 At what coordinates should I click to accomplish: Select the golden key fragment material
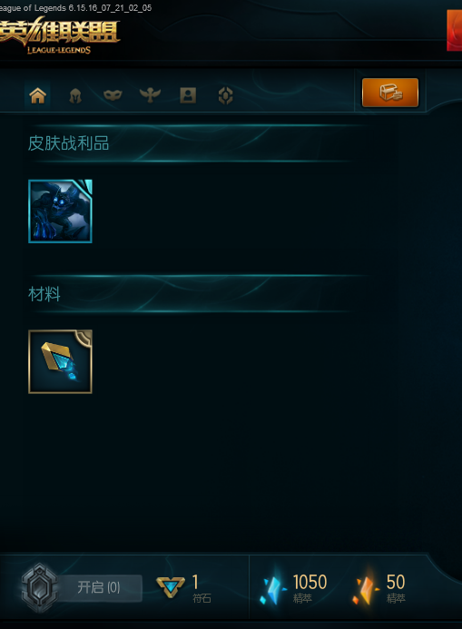point(60,362)
